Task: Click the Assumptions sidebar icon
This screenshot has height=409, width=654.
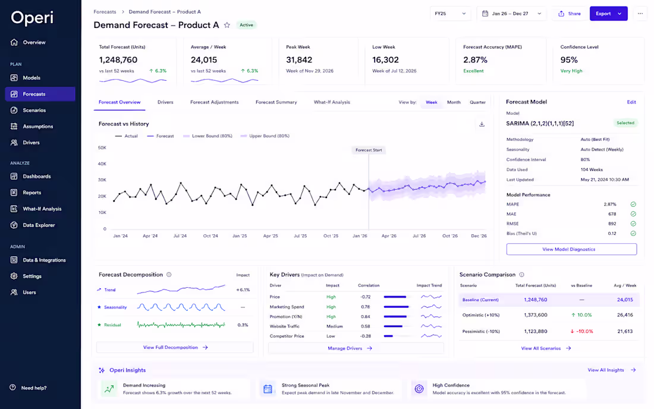Action: pos(14,127)
